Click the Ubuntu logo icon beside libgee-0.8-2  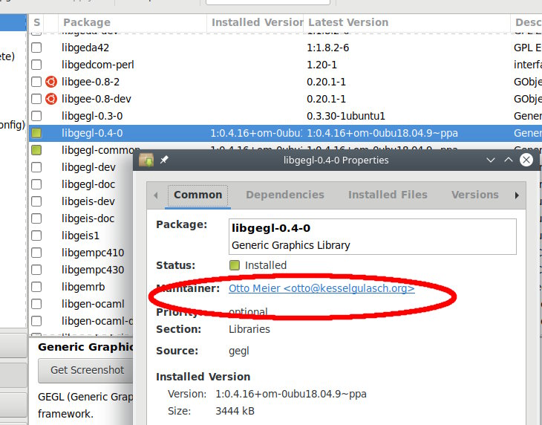coord(51,82)
